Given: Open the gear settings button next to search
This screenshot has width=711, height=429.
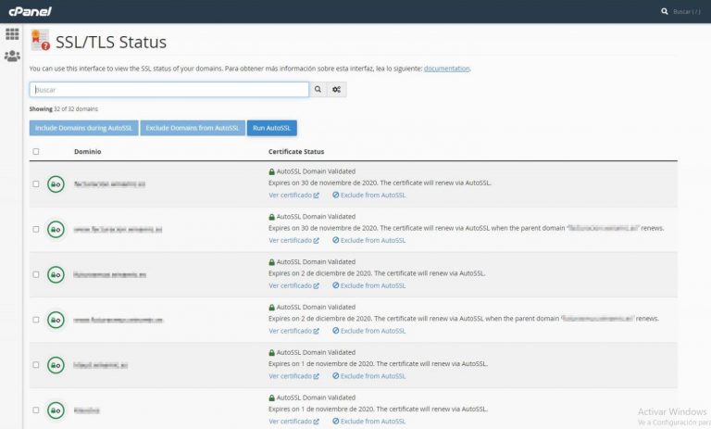Looking at the screenshot, I should 336,90.
